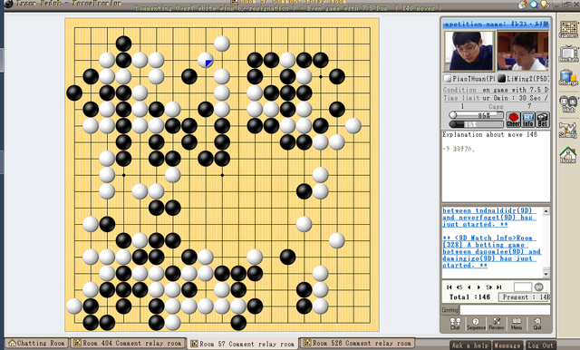Click the Log Out button
The height and width of the screenshot is (350, 580).
(x=540, y=345)
